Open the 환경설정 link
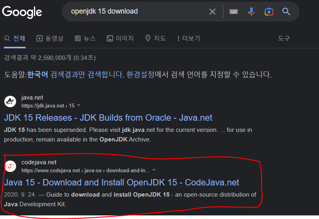The height and width of the screenshot is (219, 319). pos(140,74)
